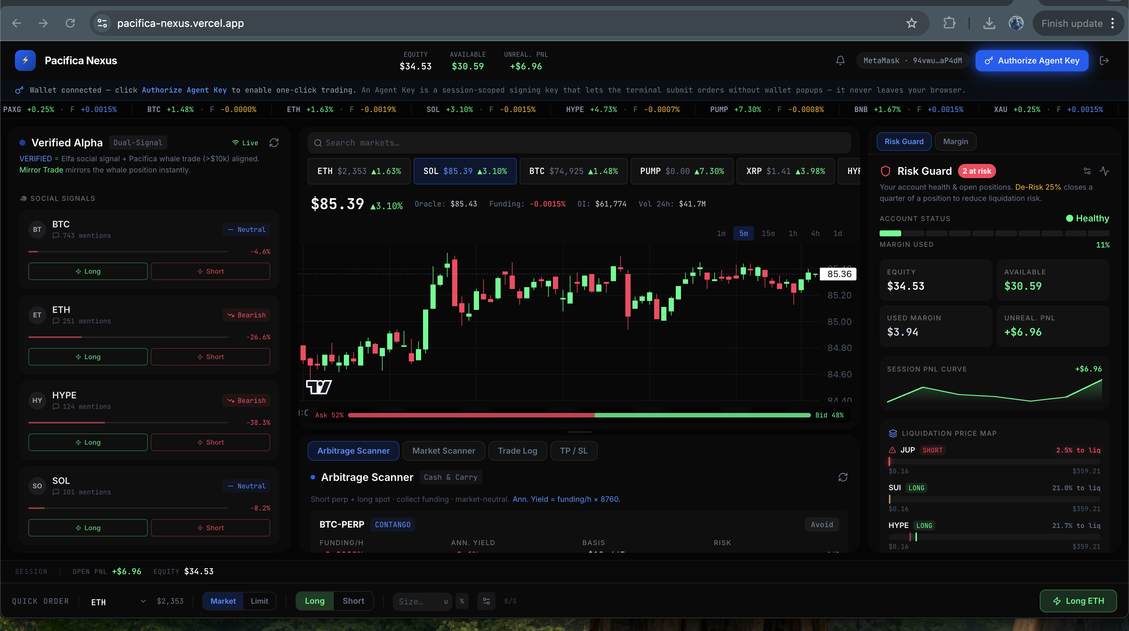The image size is (1129, 631).
Task: Click the Authorize Agent Key button
Action: point(1032,60)
